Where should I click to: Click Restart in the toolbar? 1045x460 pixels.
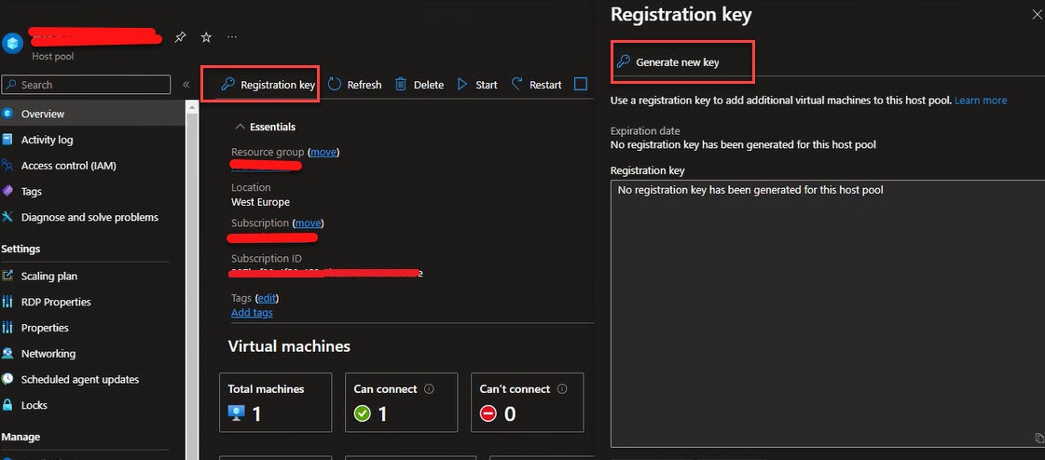[536, 85]
